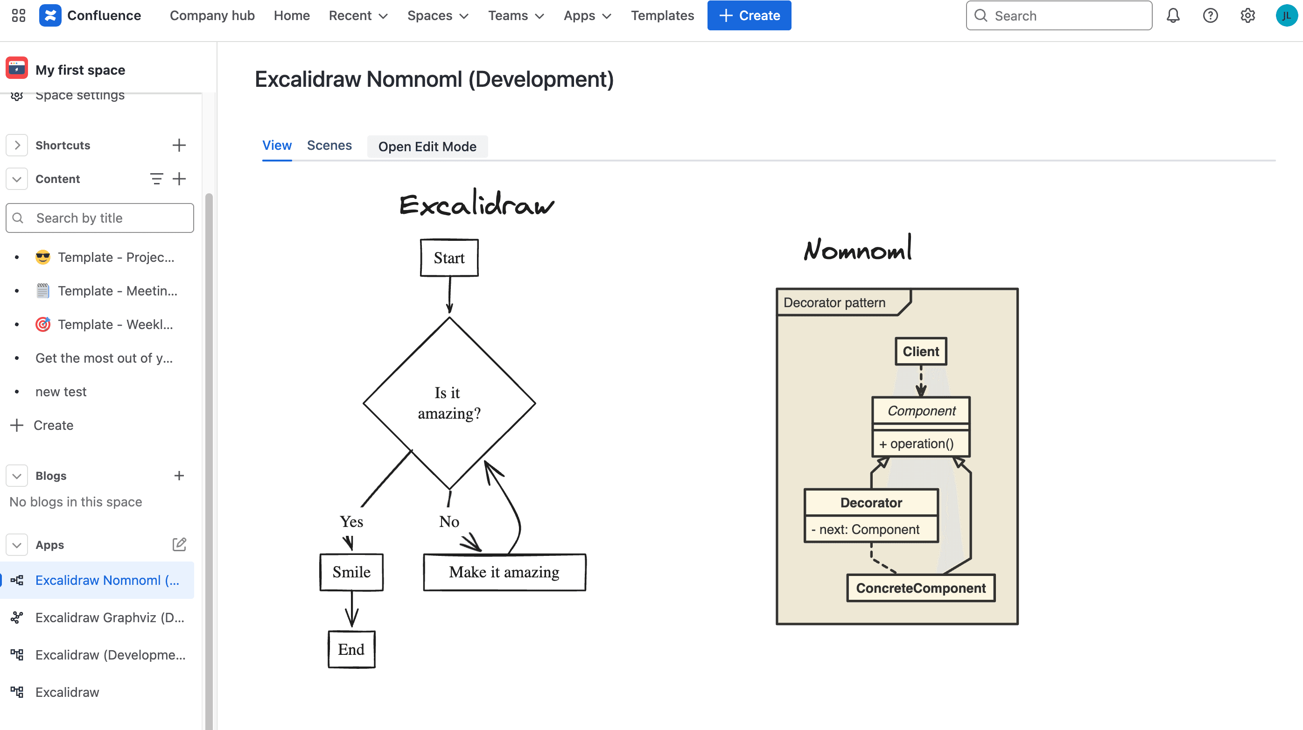Screen dimensions: 1303x730
Task: Add a blog with plus icon
Action: tap(179, 476)
